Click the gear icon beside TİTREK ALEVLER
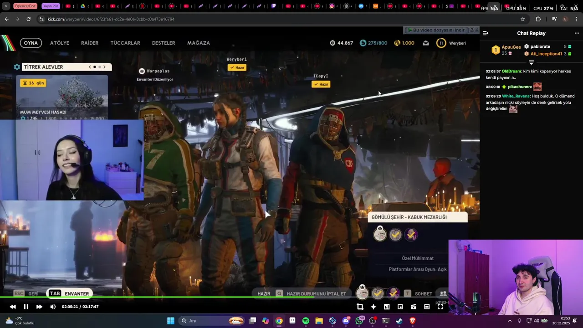 (17, 67)
